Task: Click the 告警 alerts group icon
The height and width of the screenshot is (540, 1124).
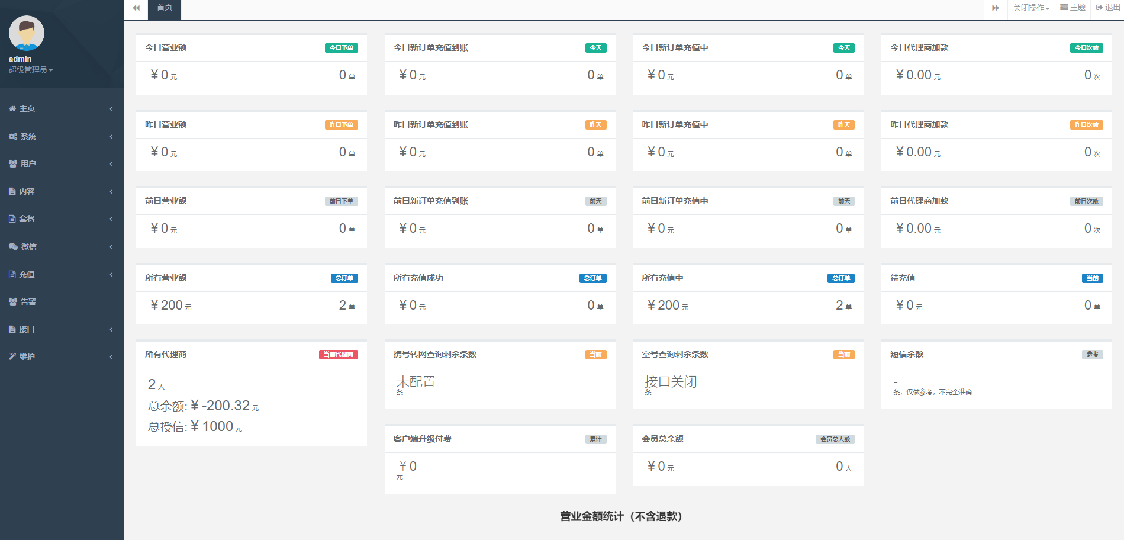Action: click(x=13, y=302)
